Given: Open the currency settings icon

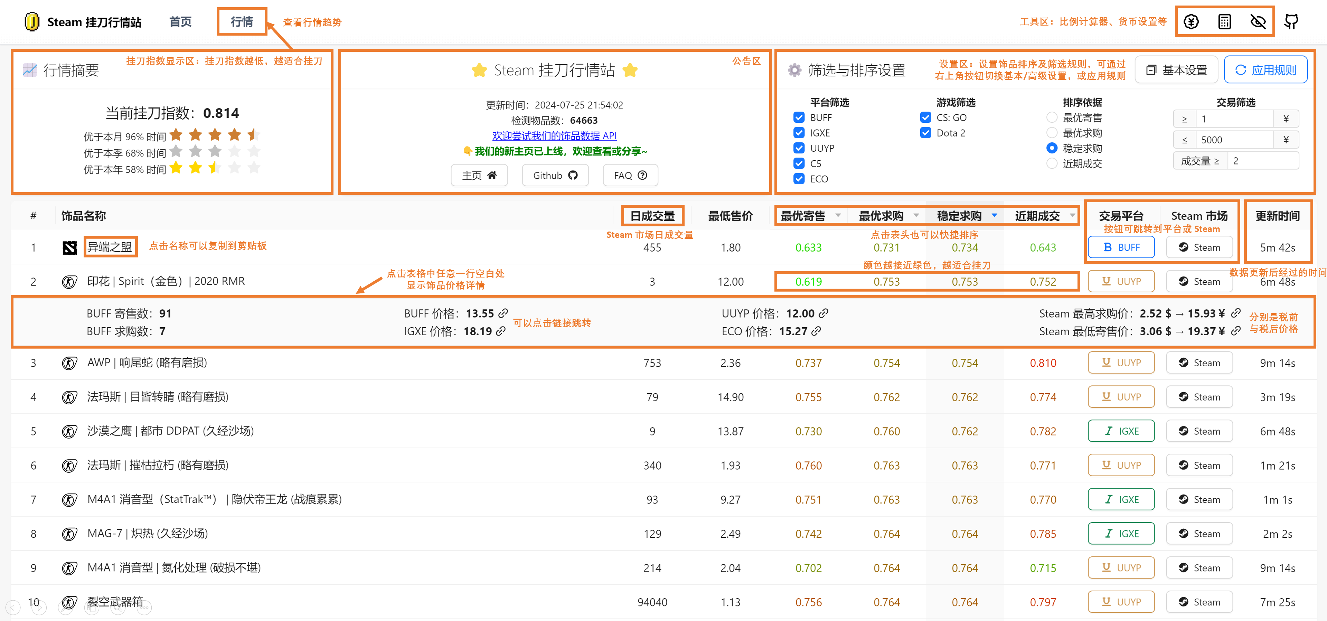Looking at the screenshot, I should tap(1191, 22).
